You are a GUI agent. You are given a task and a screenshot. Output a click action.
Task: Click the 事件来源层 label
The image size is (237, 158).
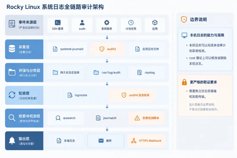[x=28, y=22]
